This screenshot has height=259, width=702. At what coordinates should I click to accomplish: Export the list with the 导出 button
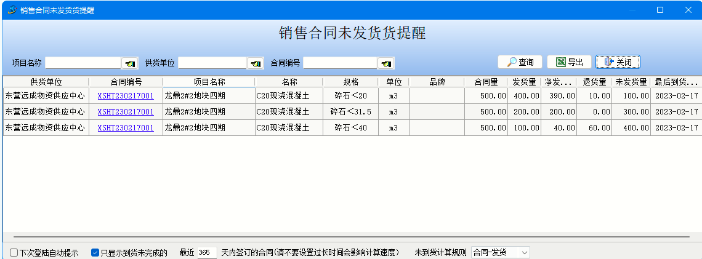(569, 62)
